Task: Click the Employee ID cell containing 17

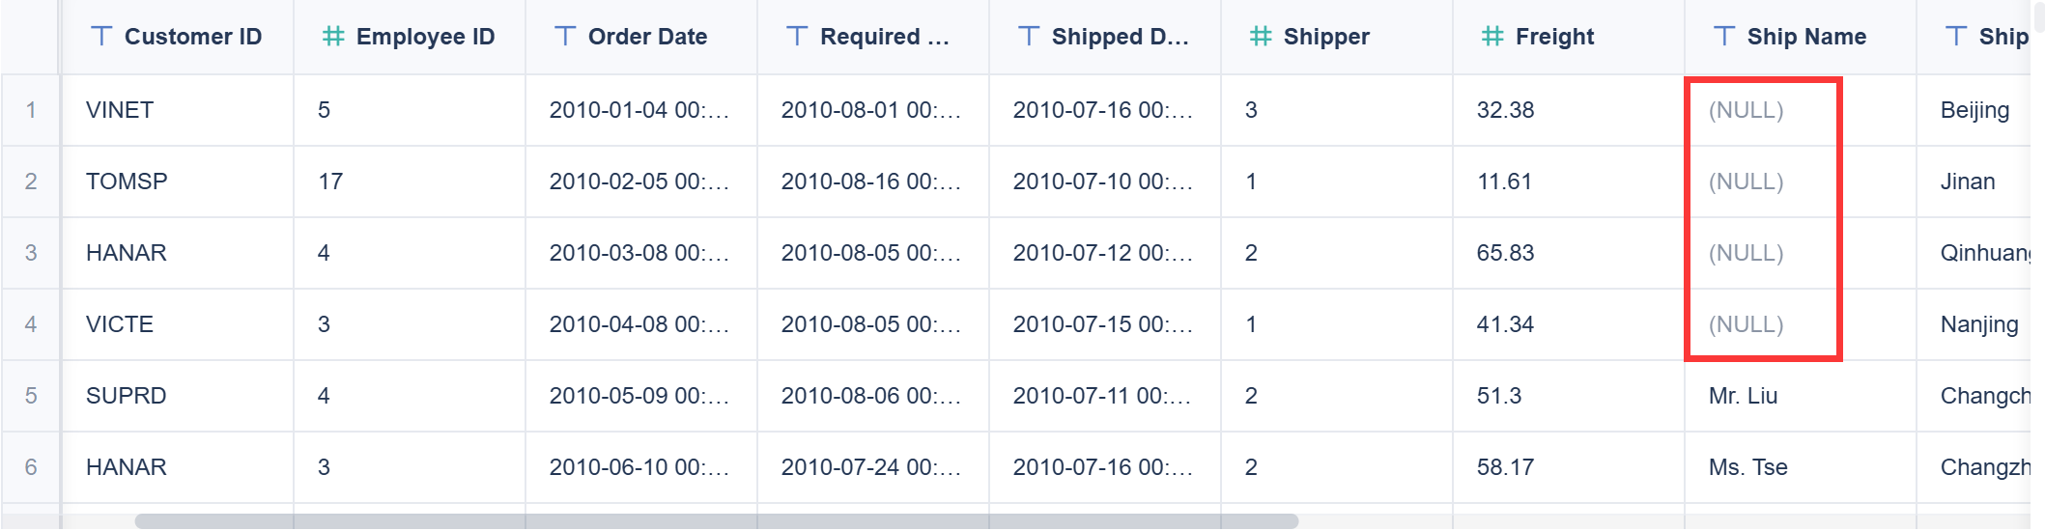Action: pyautogui.click(x=330, y=182)
